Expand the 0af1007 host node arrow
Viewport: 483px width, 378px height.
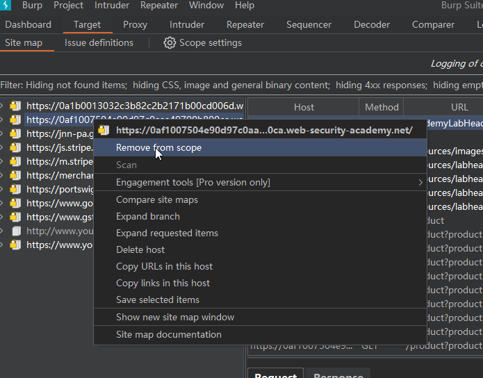point(1,120)
